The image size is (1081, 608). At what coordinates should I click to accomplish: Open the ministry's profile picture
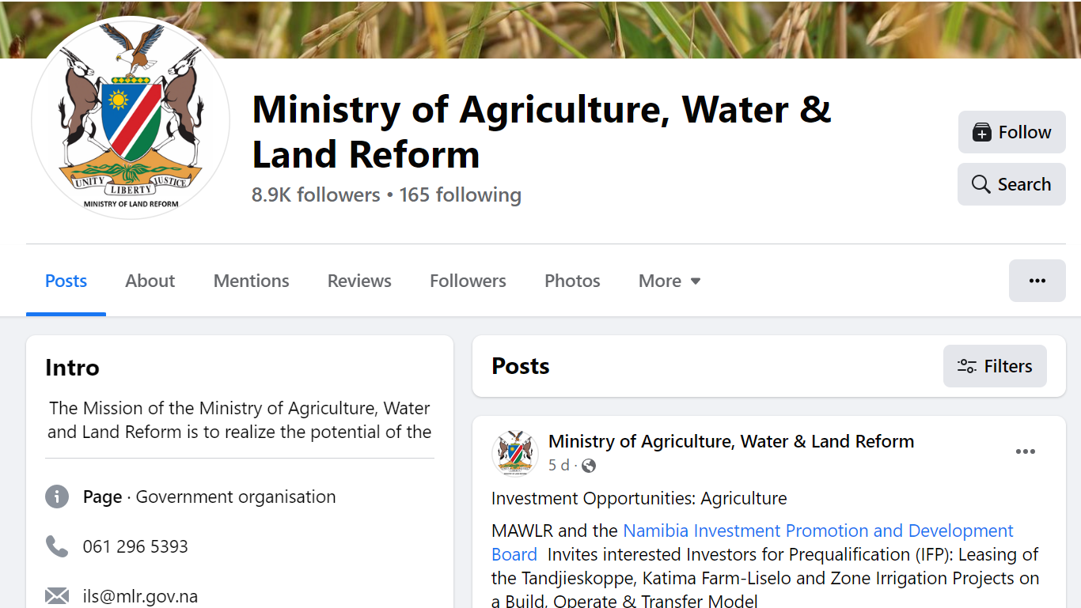click(131, 119)
